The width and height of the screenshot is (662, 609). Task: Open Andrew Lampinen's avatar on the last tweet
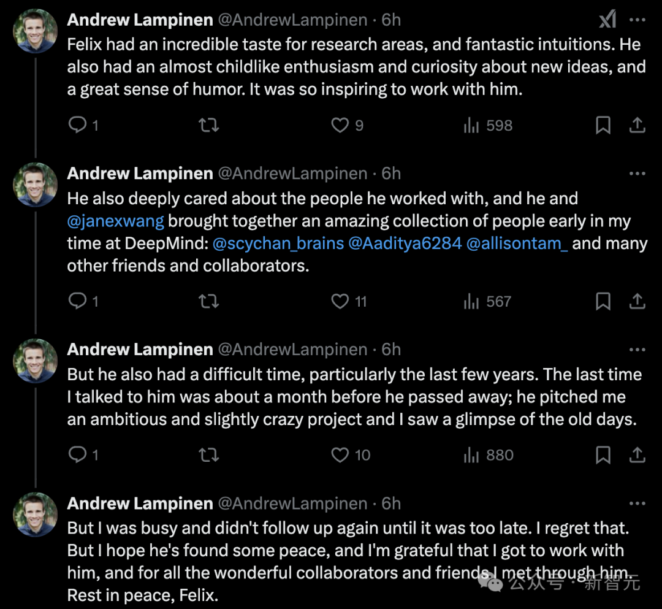click(x=36, y=515)
